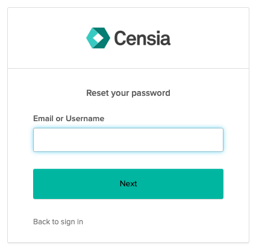Click the green Next button
This screenshot has height=252, width=259.
pyautogui.click(x=128, y=184)
